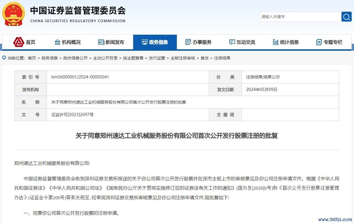Open the 政务信息 navigation tab
This screenshot has width=354, height=224.
[x=155, y=42]
